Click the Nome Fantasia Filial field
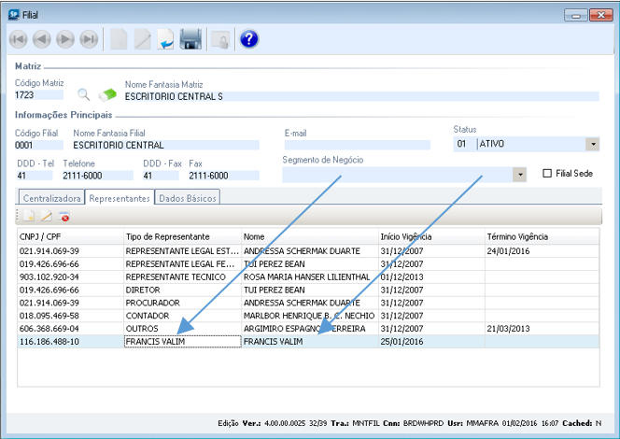Image resolution: width=620 pixels, height=439 pixels. [164, 145]
